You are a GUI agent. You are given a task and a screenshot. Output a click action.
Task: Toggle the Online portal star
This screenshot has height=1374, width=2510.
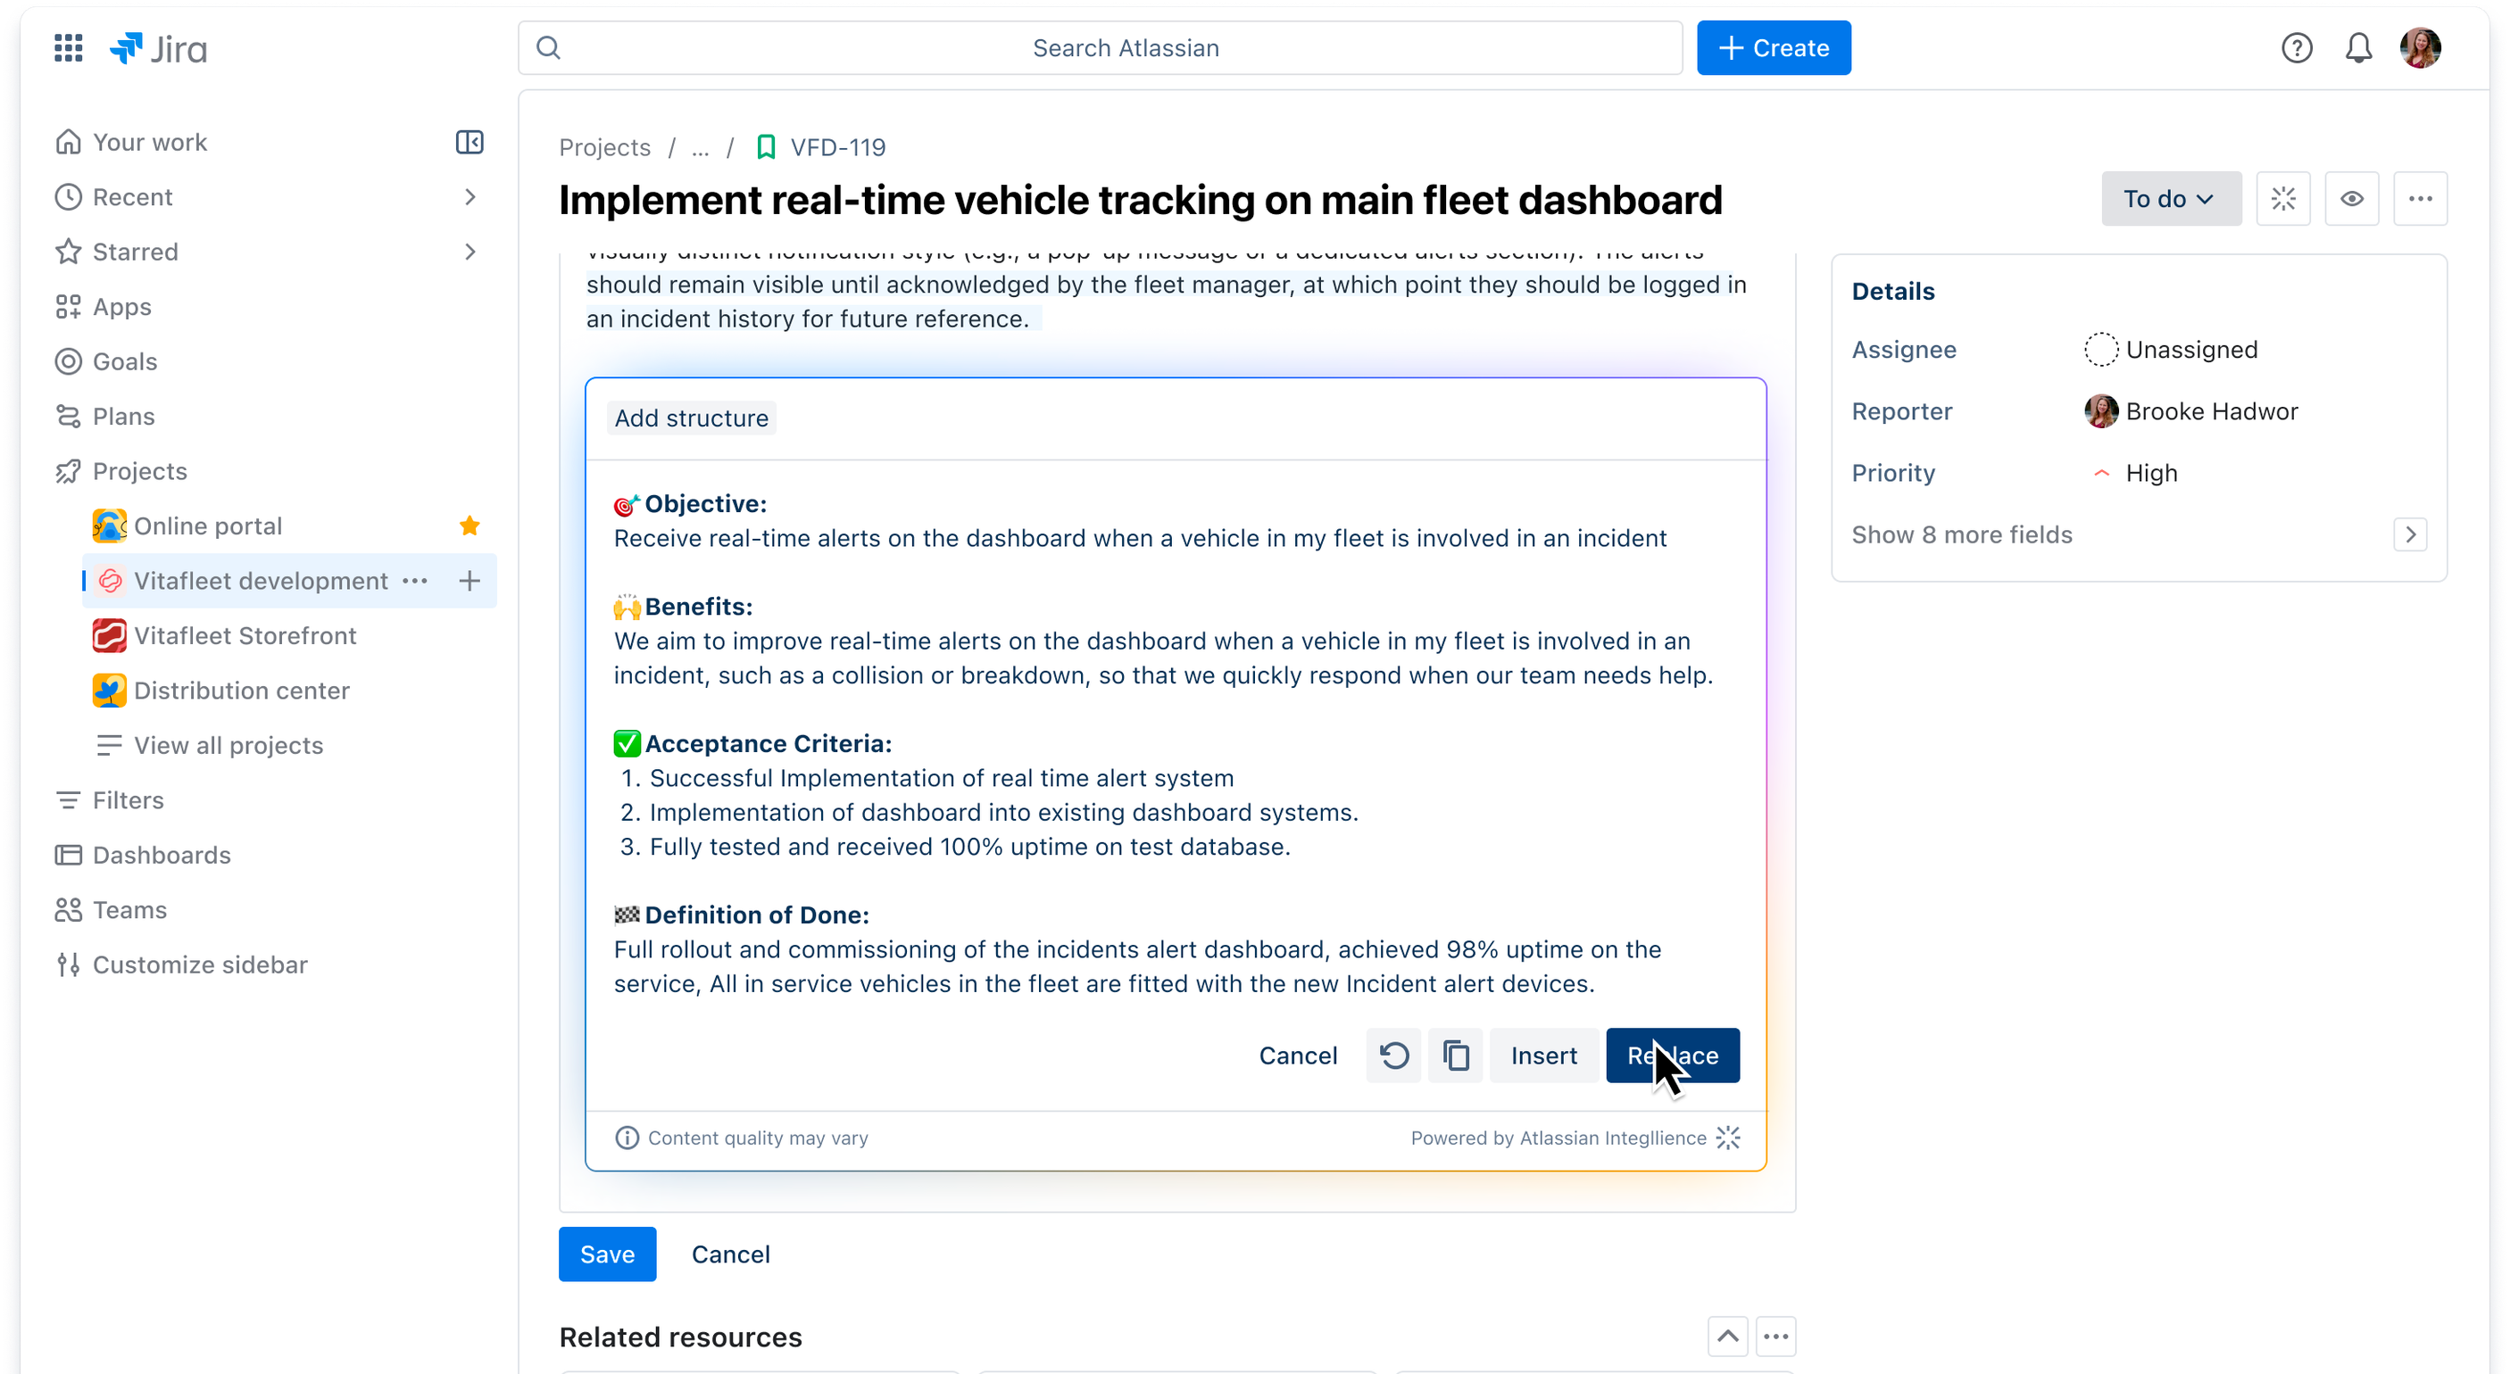tap(470, 526)
